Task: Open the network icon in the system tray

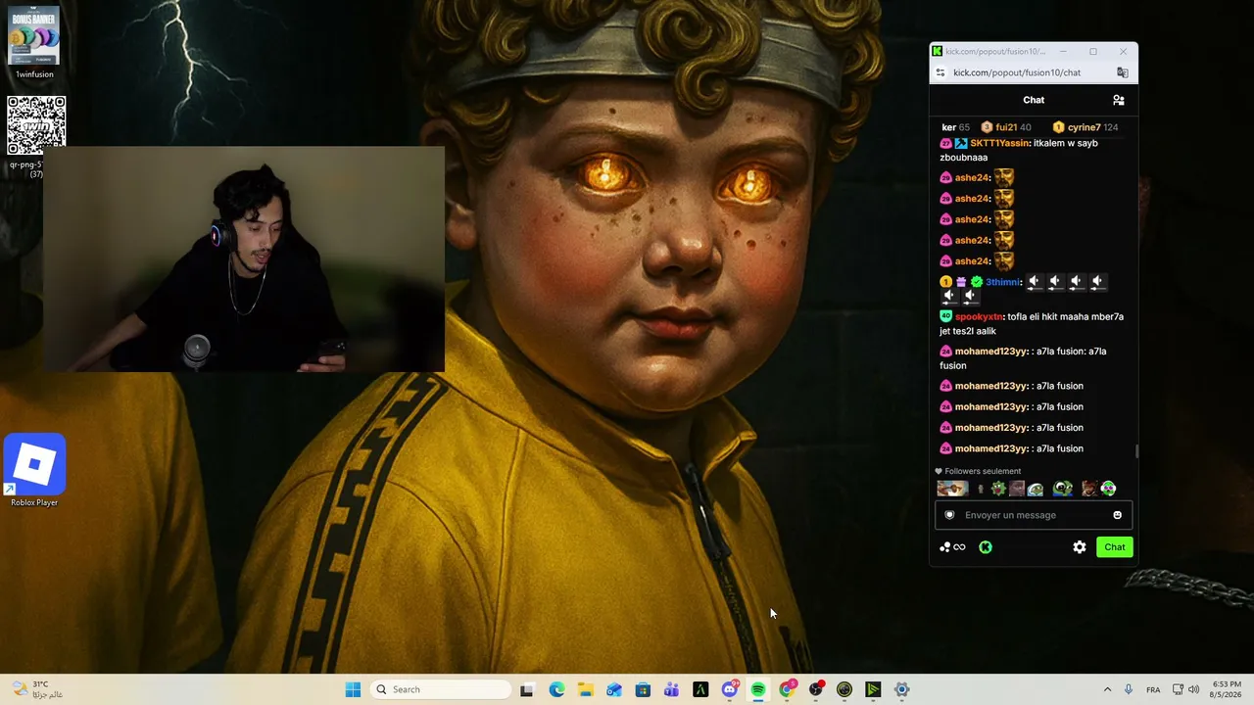Action: tap(1178, 689)
